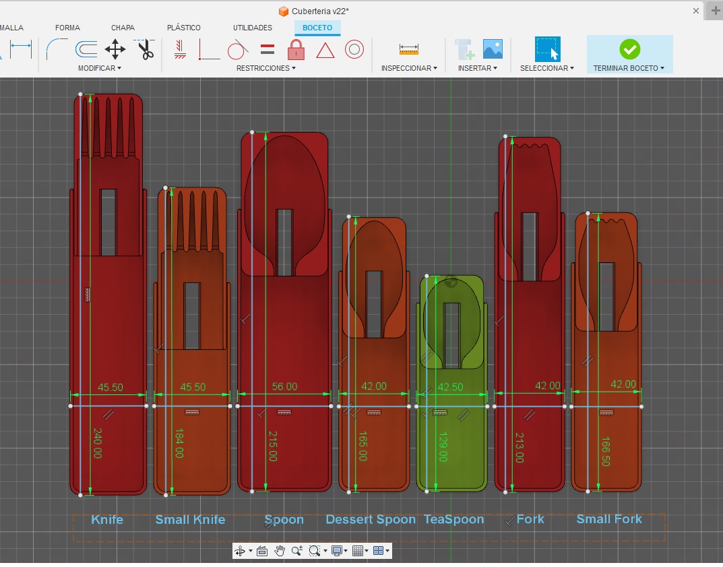The height and width of the screenshot is (567, 723).
Task: Open a new document tab with plus
Action: point(715,11)
